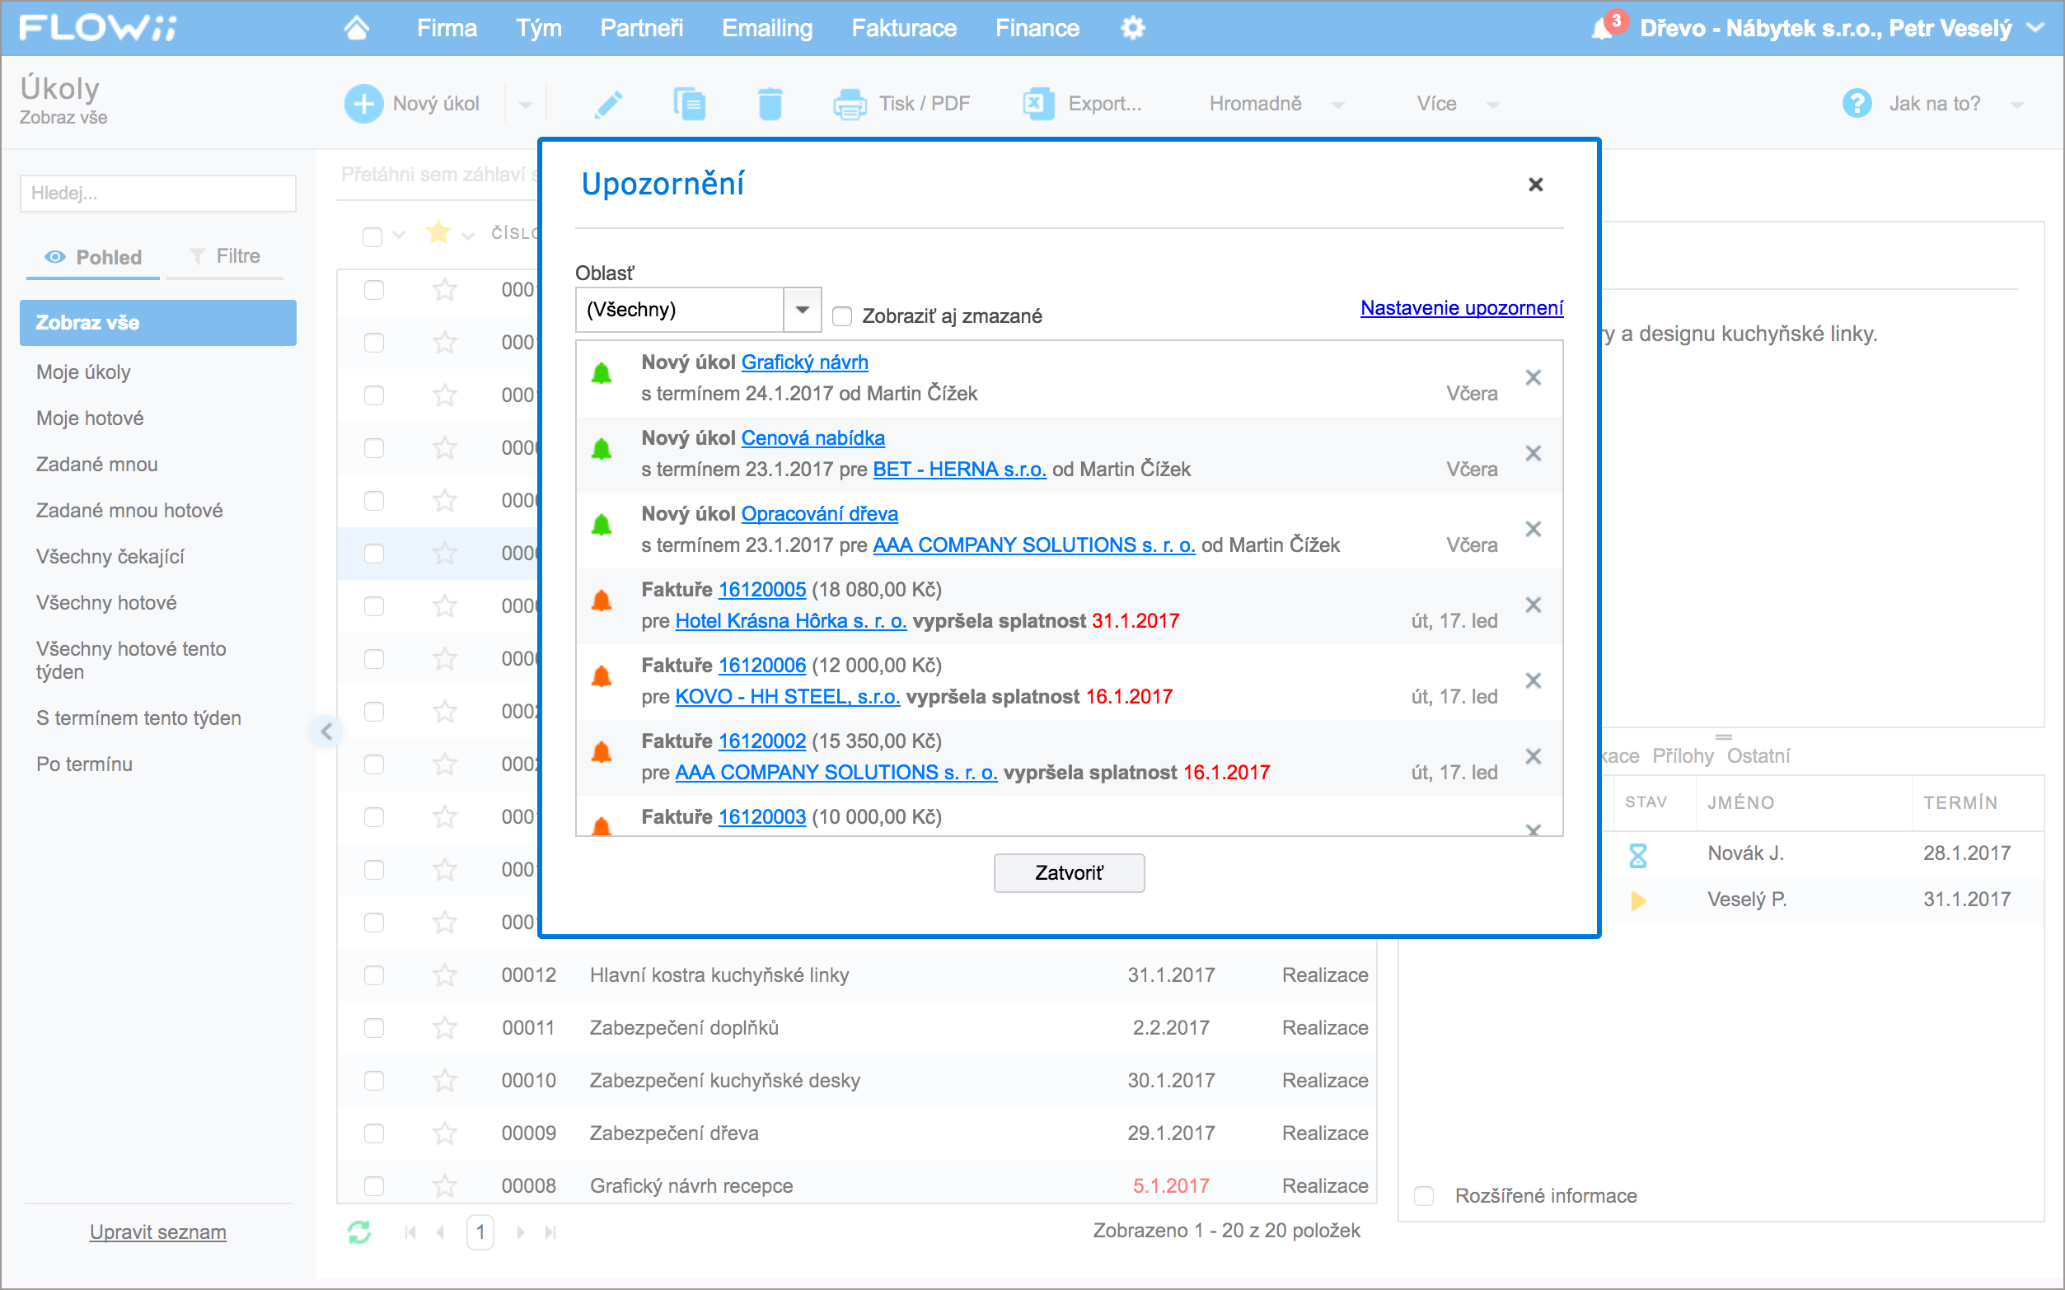The image size is (2065, 1290).
Task: Collapse the left sidebar arrow
Action: click(326, 731)
